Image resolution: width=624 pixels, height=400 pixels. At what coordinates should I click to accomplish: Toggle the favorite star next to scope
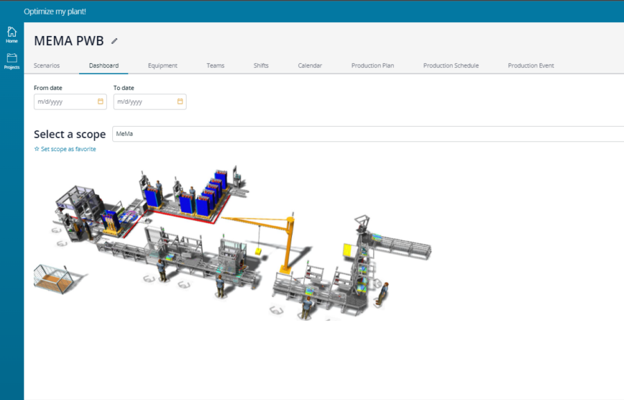pos(37,148)
